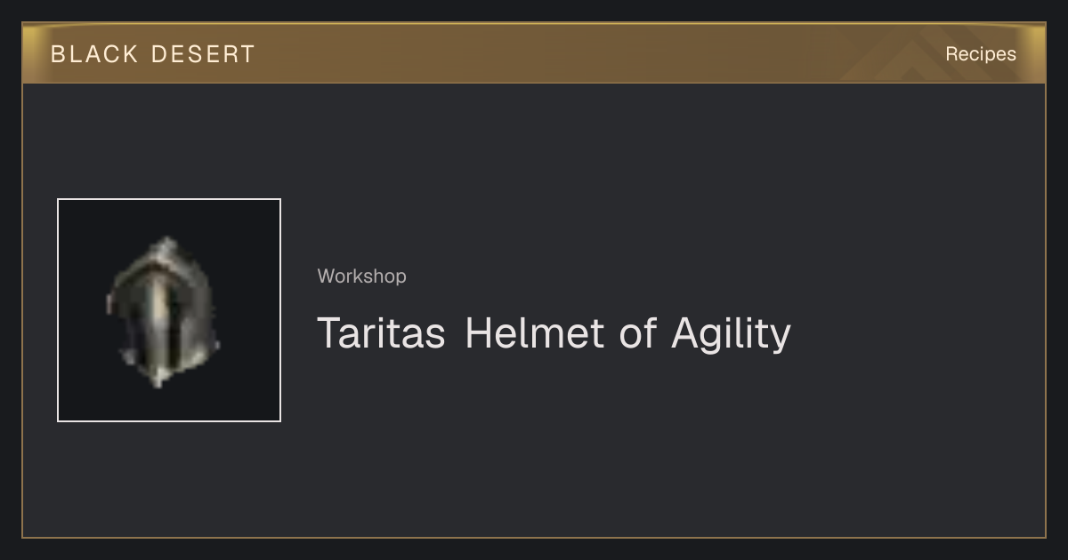Click the word Agility in the title
Viewport: 1068px width, 560px height.
731,333
